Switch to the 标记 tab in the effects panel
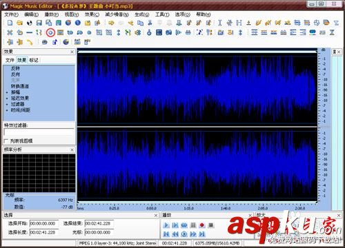 pos(34,60)
